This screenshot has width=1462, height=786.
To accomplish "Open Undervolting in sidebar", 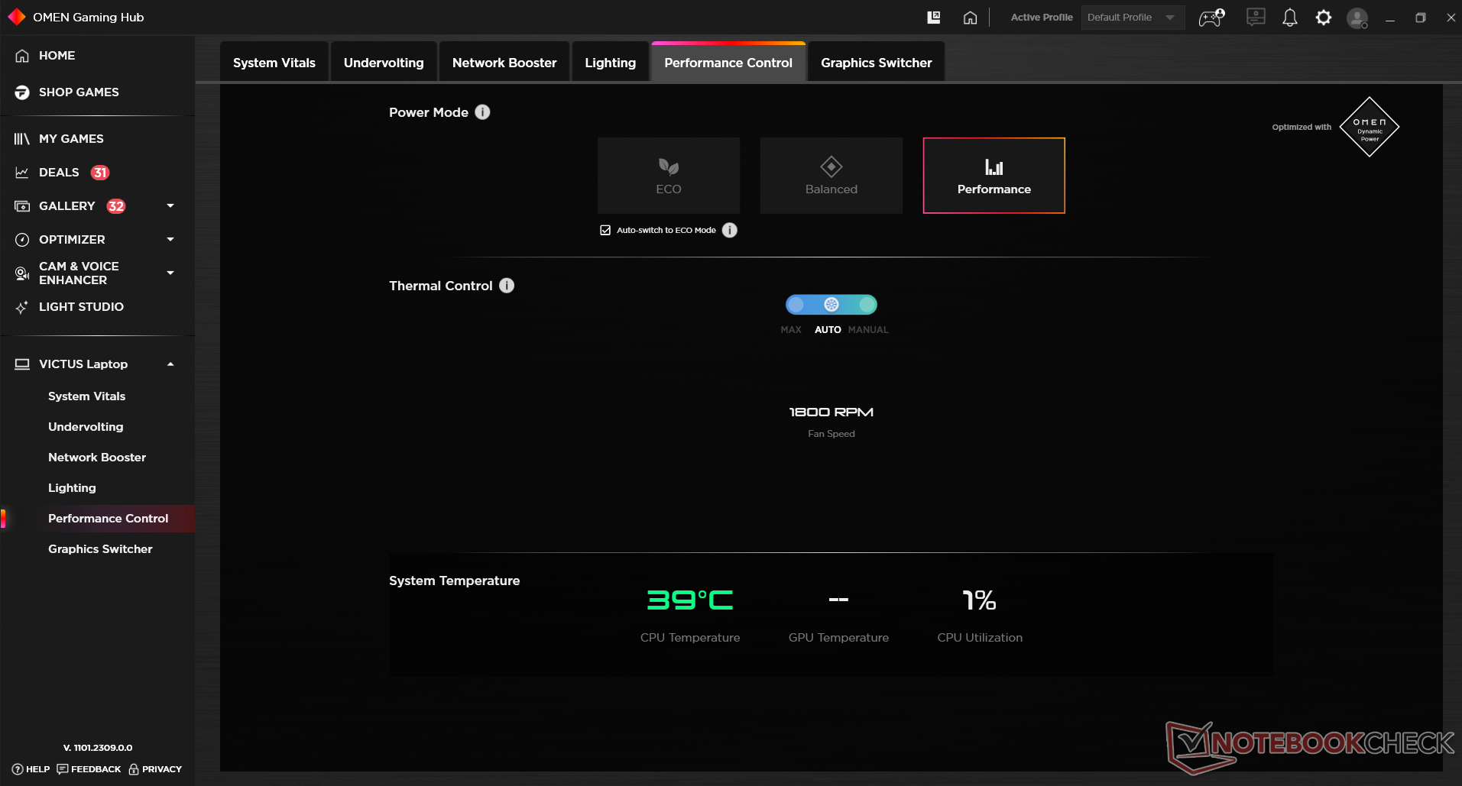I will 86,427.
